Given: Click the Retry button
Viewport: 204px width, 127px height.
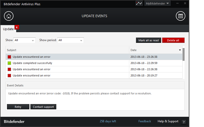Looking at the screenshot, I should (18, 107).
